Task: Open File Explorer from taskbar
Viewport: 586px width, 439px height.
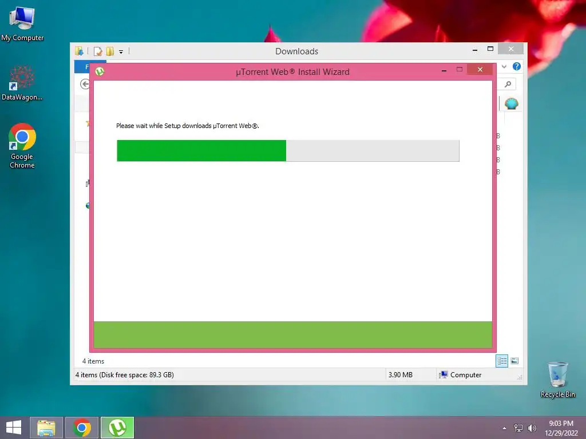Action: click(46, 428)
